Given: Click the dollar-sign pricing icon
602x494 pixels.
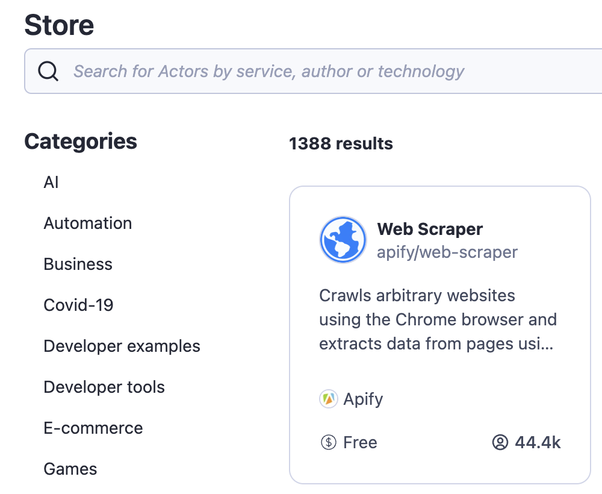Looking at the screenshot, I should click(x=327, y=442).
